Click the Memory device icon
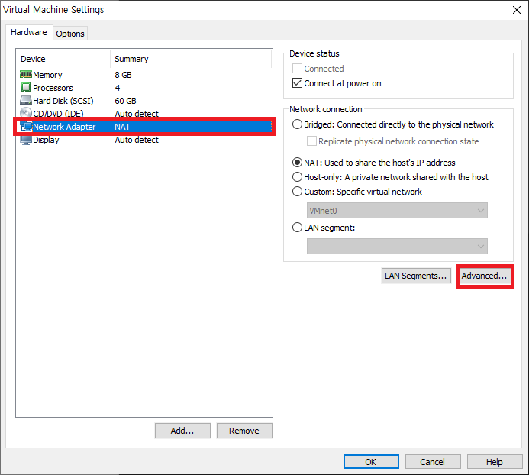Viewport: 529px width, 475px height. pos(26,74)
